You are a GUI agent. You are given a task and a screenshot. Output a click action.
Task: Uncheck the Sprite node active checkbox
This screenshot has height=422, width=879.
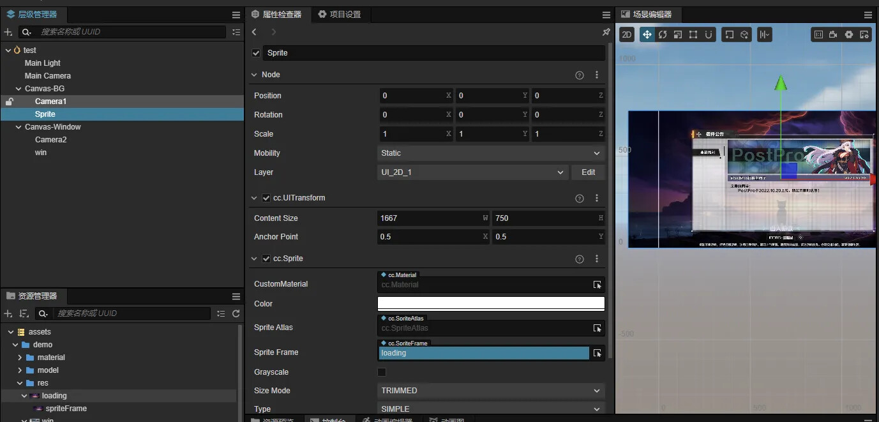coord(256,53)
